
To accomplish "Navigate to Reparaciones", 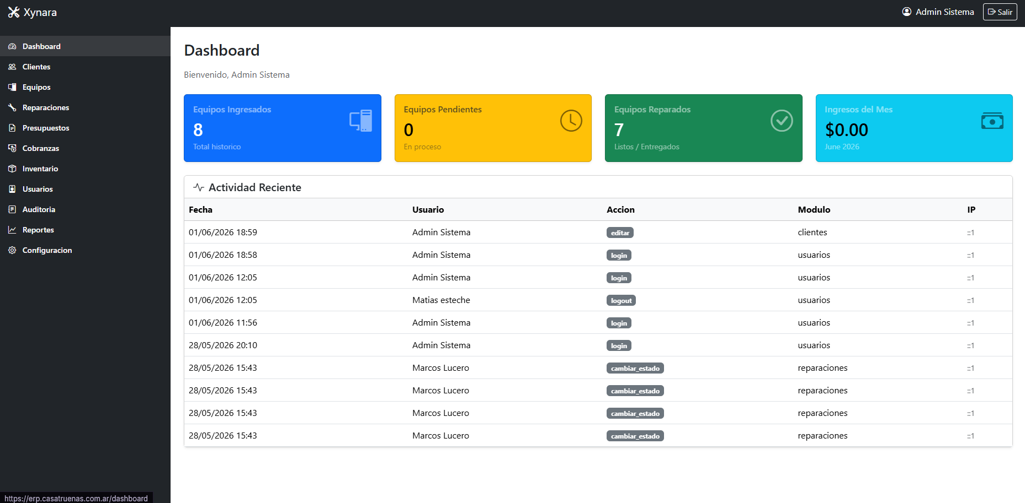I will point(85,107).
